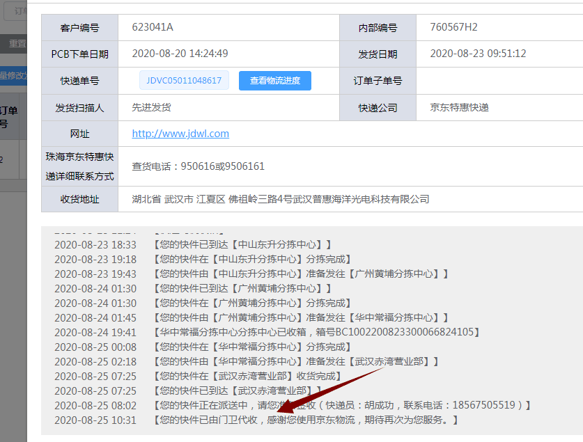Click the 订单 tab at top left
This screenshot has height=442, width=583.
(x=20, y=12)
